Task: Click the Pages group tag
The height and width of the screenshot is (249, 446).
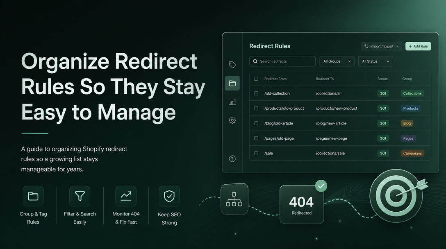Action: pos(408,138)
